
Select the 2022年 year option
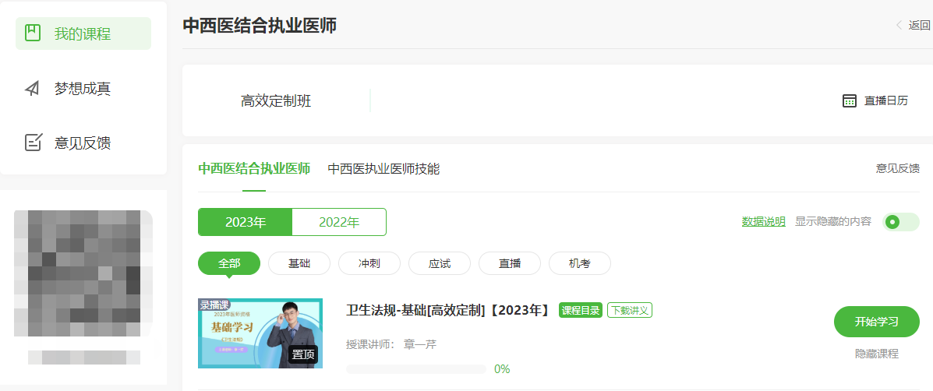[x=339, y=222]
